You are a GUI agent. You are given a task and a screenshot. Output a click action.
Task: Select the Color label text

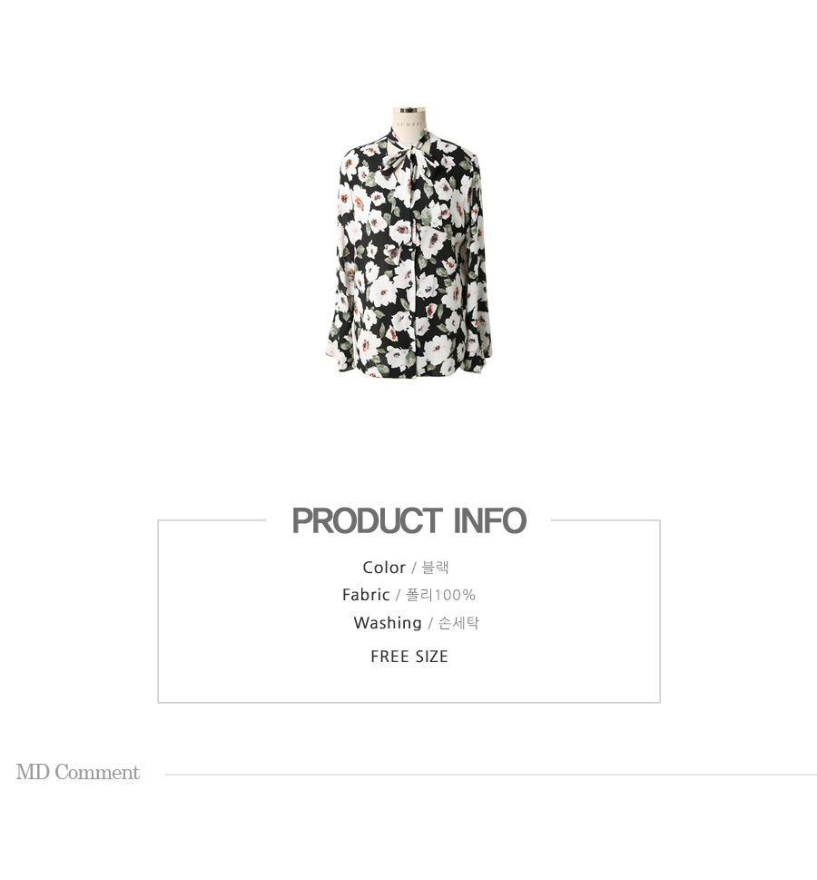click(384, 568)
